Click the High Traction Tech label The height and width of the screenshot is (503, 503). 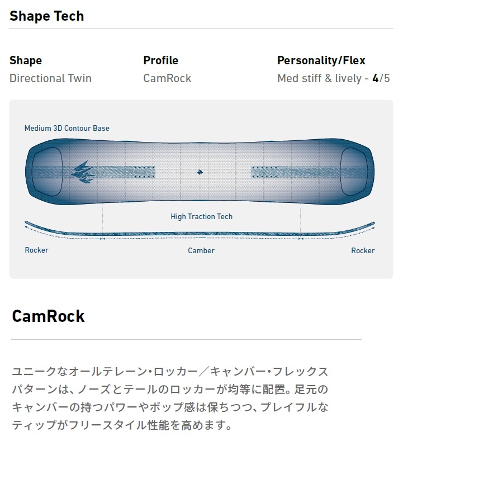click(x=201, y=216)
